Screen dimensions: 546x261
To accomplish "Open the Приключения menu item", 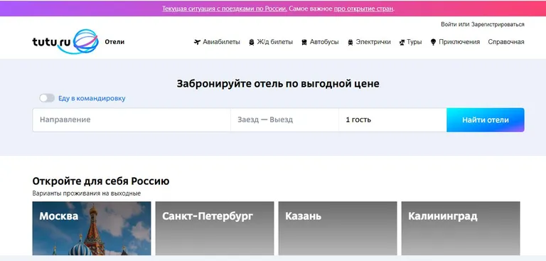I will point(459,42).
